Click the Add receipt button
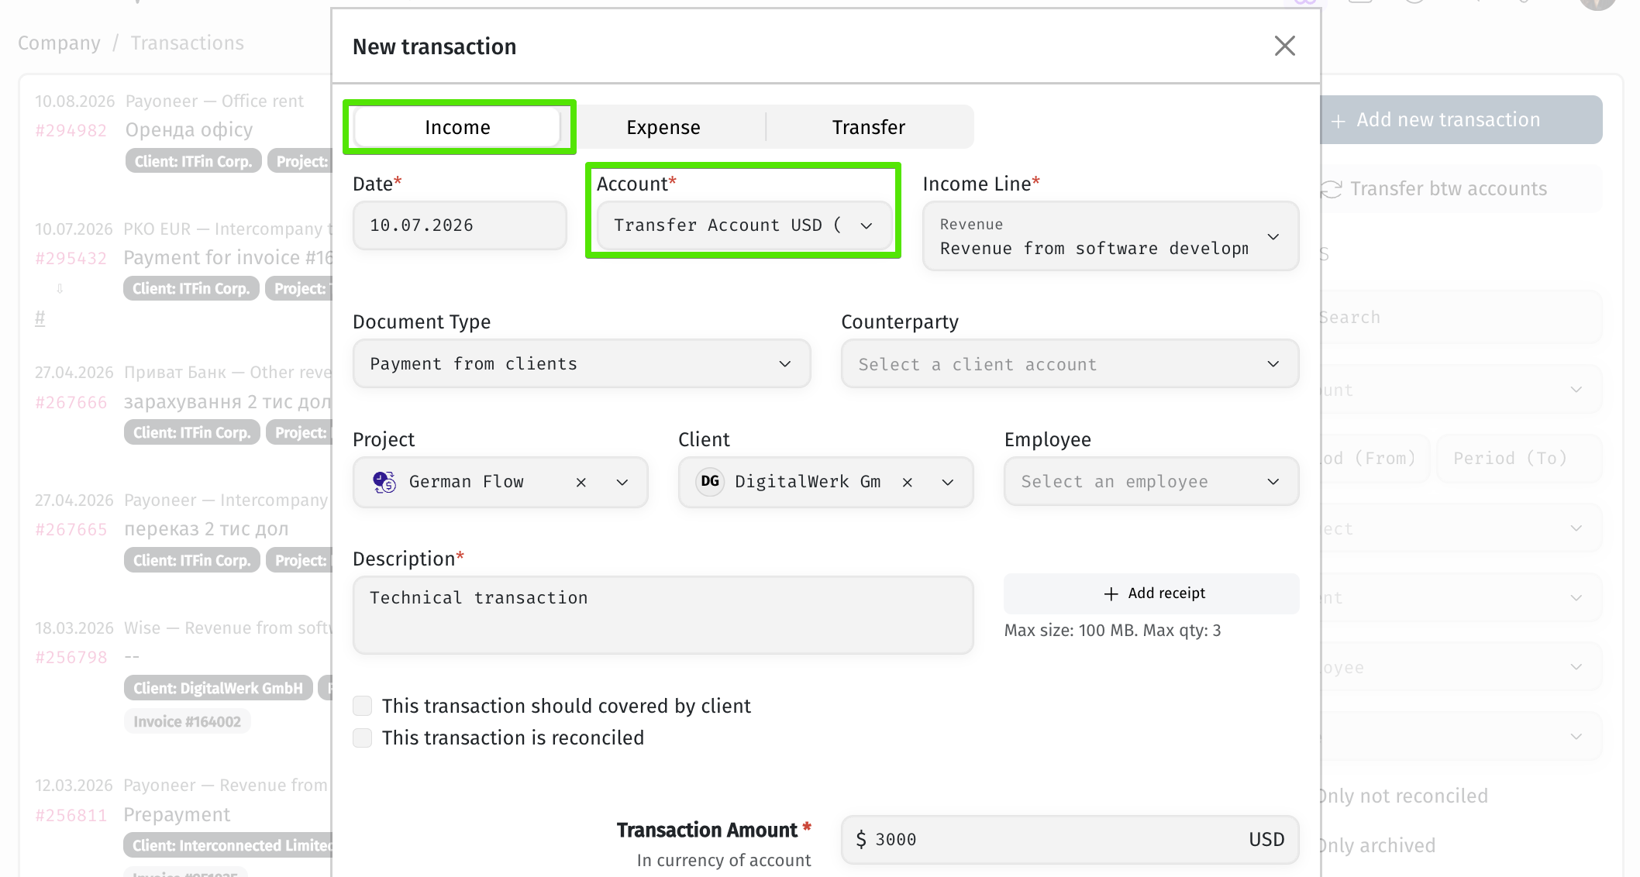The image size is (1640, 877). 1151,593
